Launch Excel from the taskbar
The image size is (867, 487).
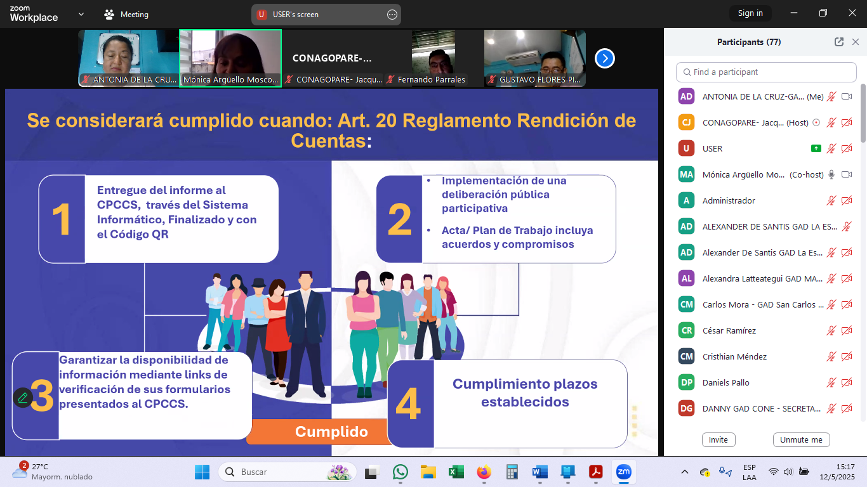pos(456,472)
